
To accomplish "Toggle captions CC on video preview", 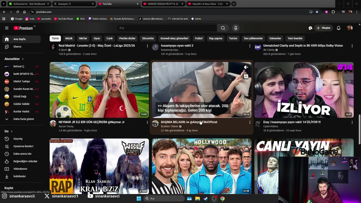I will (246, 76).
